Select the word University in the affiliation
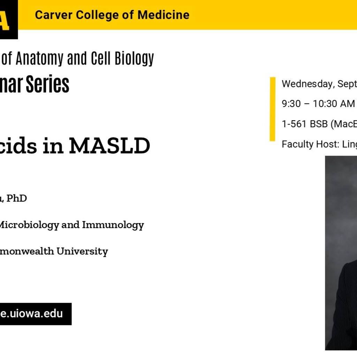The width and height of the screenshot is (357, 357). tap(82, 252)
